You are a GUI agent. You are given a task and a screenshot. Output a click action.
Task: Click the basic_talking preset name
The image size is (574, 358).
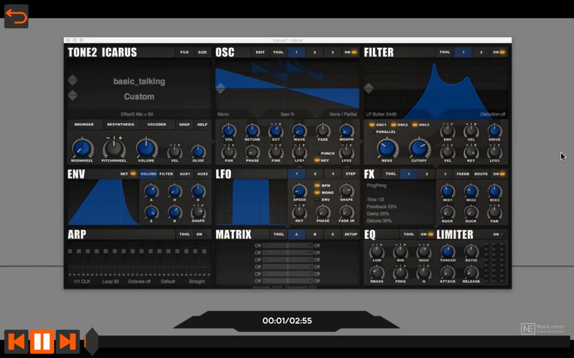coord(139,81)
